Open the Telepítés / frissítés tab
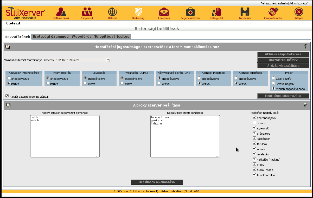The image size is (313, 198). [x=112, y=37]
